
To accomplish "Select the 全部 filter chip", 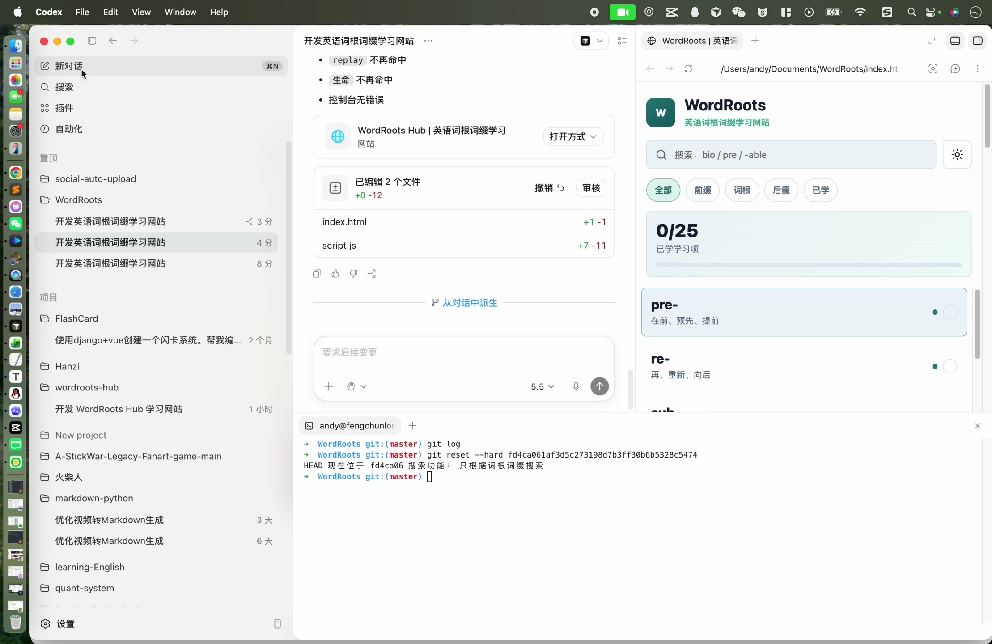I will 663,190.
